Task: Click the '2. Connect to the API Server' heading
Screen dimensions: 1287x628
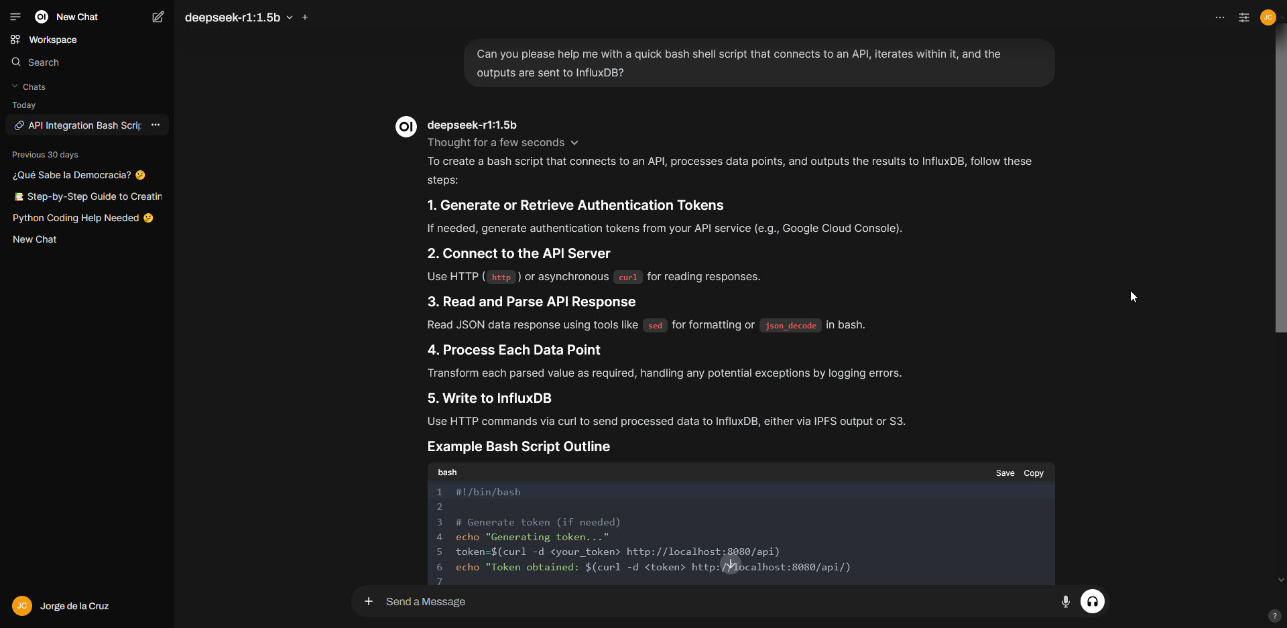Action: coord(519,253)
